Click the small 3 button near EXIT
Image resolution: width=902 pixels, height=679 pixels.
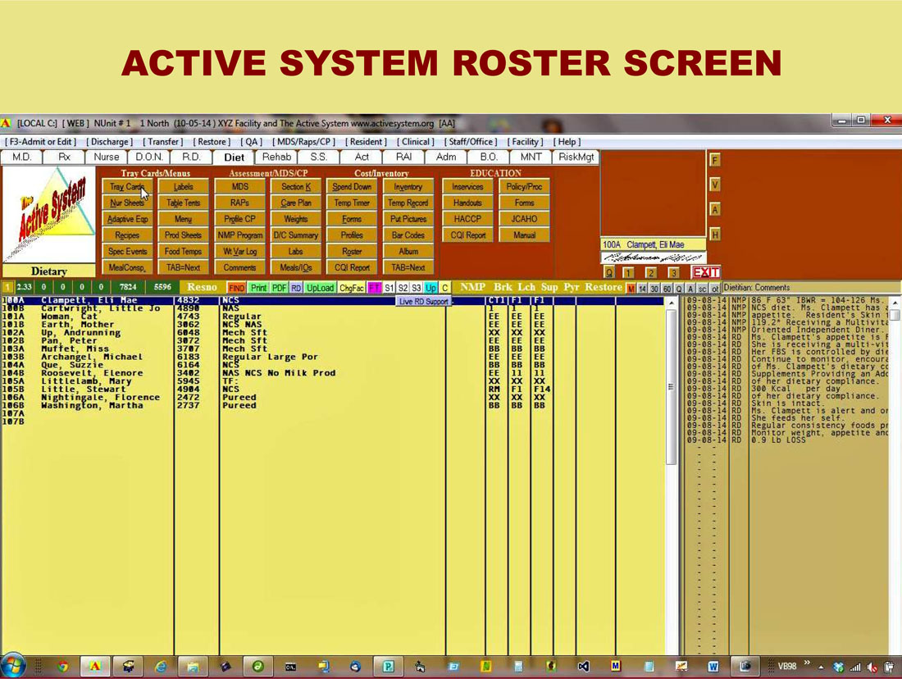[673, 273]
